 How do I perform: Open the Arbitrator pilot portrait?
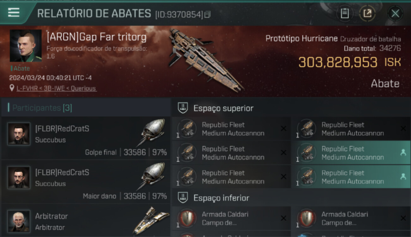click(x=19, y=221)
